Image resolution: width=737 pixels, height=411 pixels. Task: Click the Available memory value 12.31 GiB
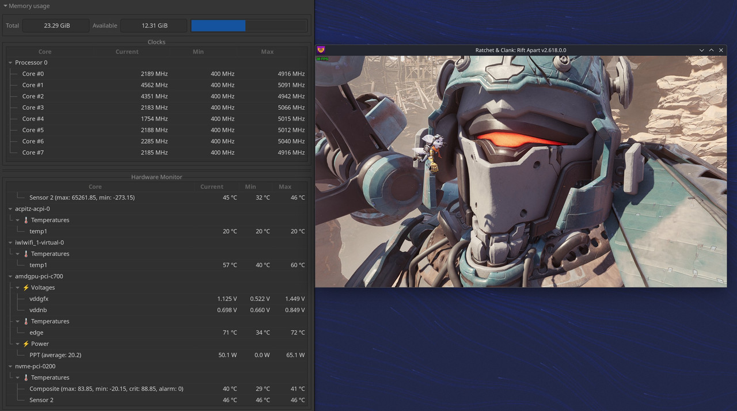[x=154, y=25]
